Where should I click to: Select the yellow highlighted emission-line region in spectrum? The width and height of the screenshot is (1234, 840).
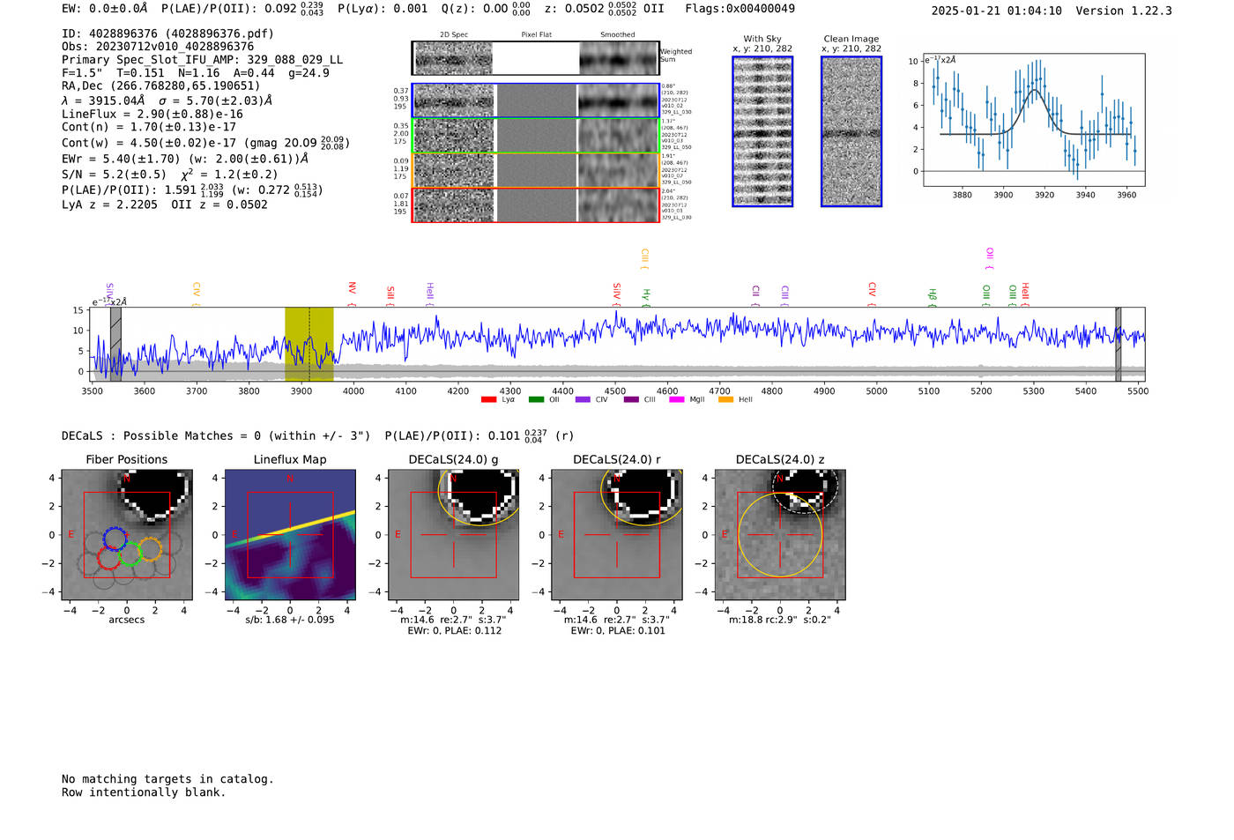[x=308, y=345]
